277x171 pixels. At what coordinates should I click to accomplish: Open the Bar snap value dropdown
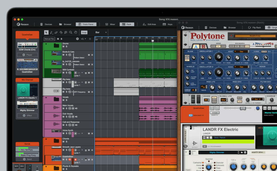[106, 33]
